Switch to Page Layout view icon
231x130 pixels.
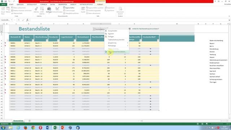202,124
